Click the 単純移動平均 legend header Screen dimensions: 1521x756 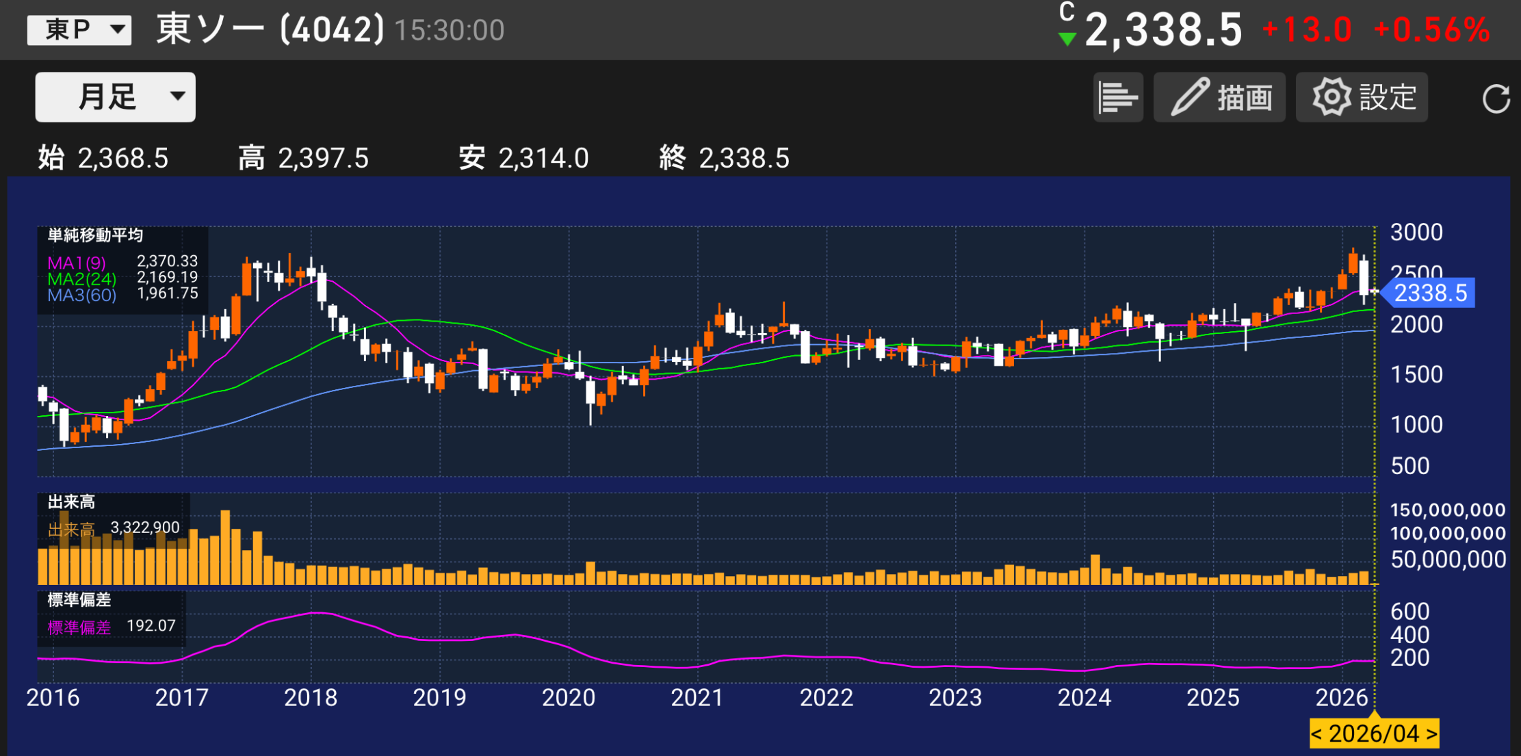click(95, 235)
